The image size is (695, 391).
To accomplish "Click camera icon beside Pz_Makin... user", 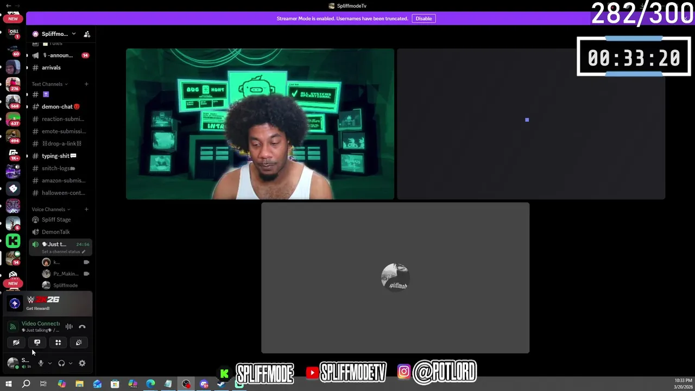I will coord(86,274).
